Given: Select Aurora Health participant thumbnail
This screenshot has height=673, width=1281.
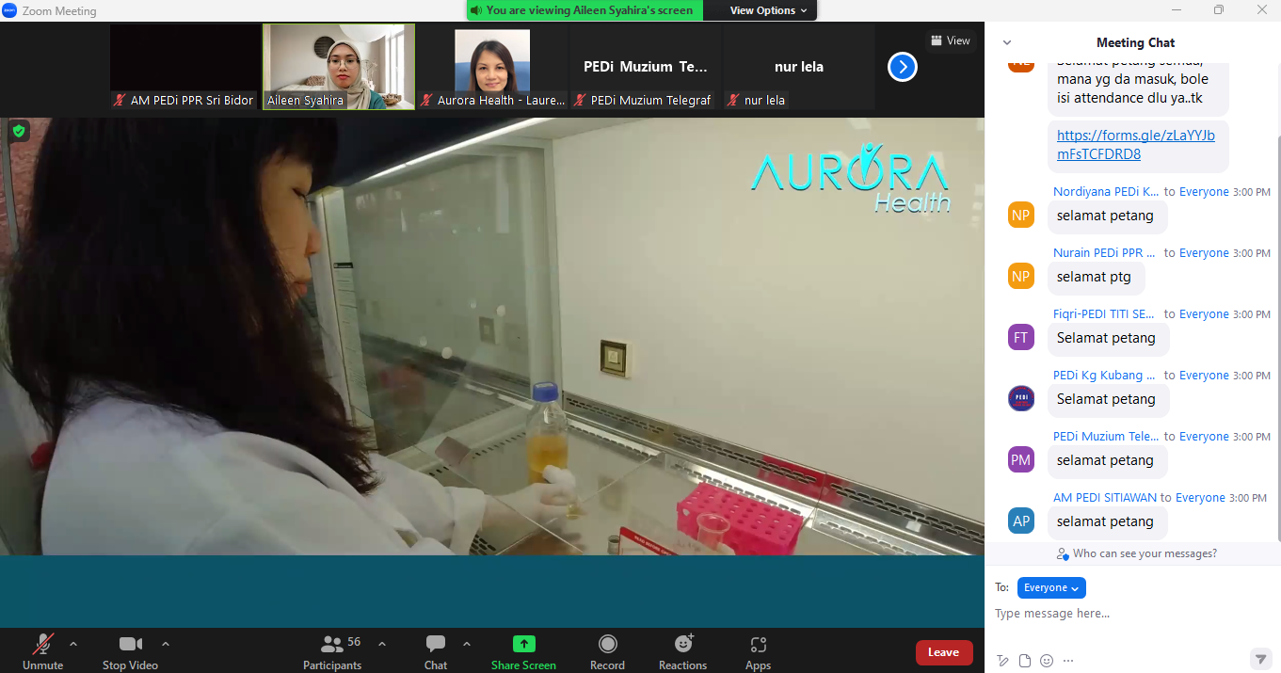Looking at the screenshot, I should pos(492,67).
